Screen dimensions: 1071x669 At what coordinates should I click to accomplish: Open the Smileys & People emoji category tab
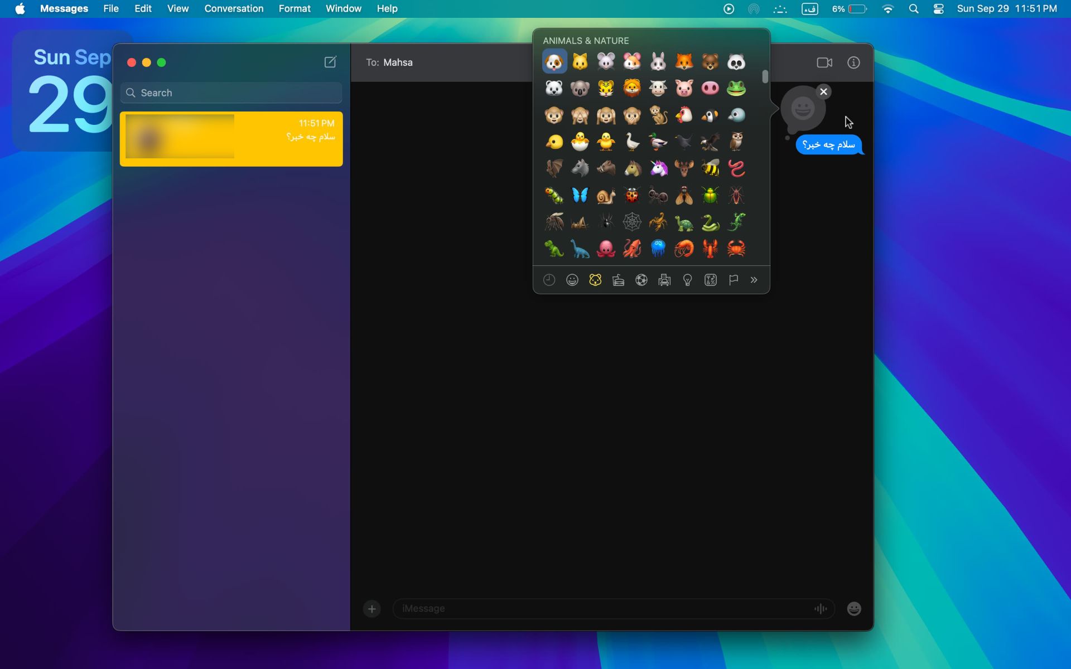(x=572, y=280)
